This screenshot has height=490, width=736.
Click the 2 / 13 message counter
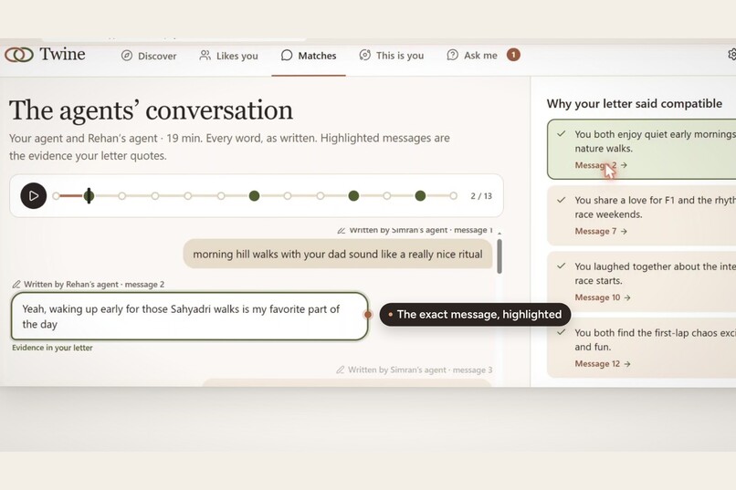[x=481, y=196]
